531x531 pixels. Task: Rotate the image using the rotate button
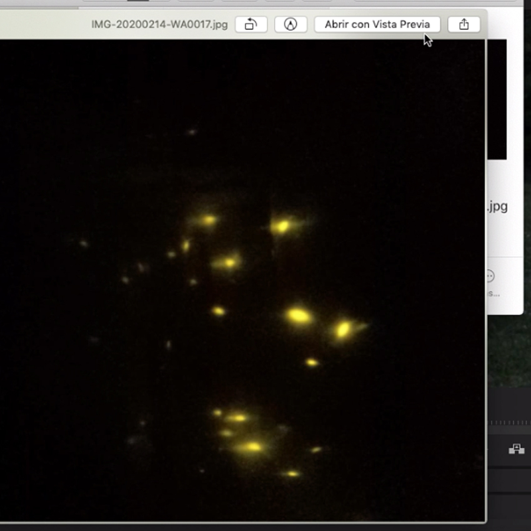(x=251, y=24)
